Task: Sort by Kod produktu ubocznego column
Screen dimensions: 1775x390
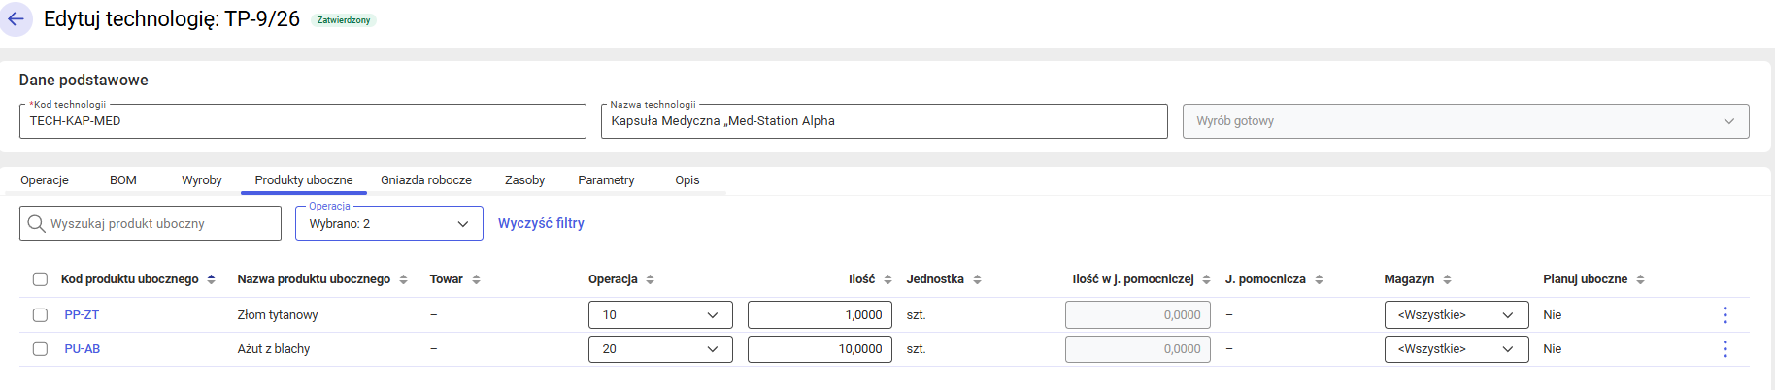Action: click(211, 279)
